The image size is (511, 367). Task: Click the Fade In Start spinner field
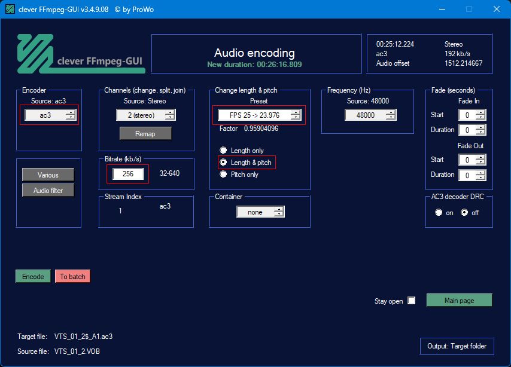pos(472,115)
